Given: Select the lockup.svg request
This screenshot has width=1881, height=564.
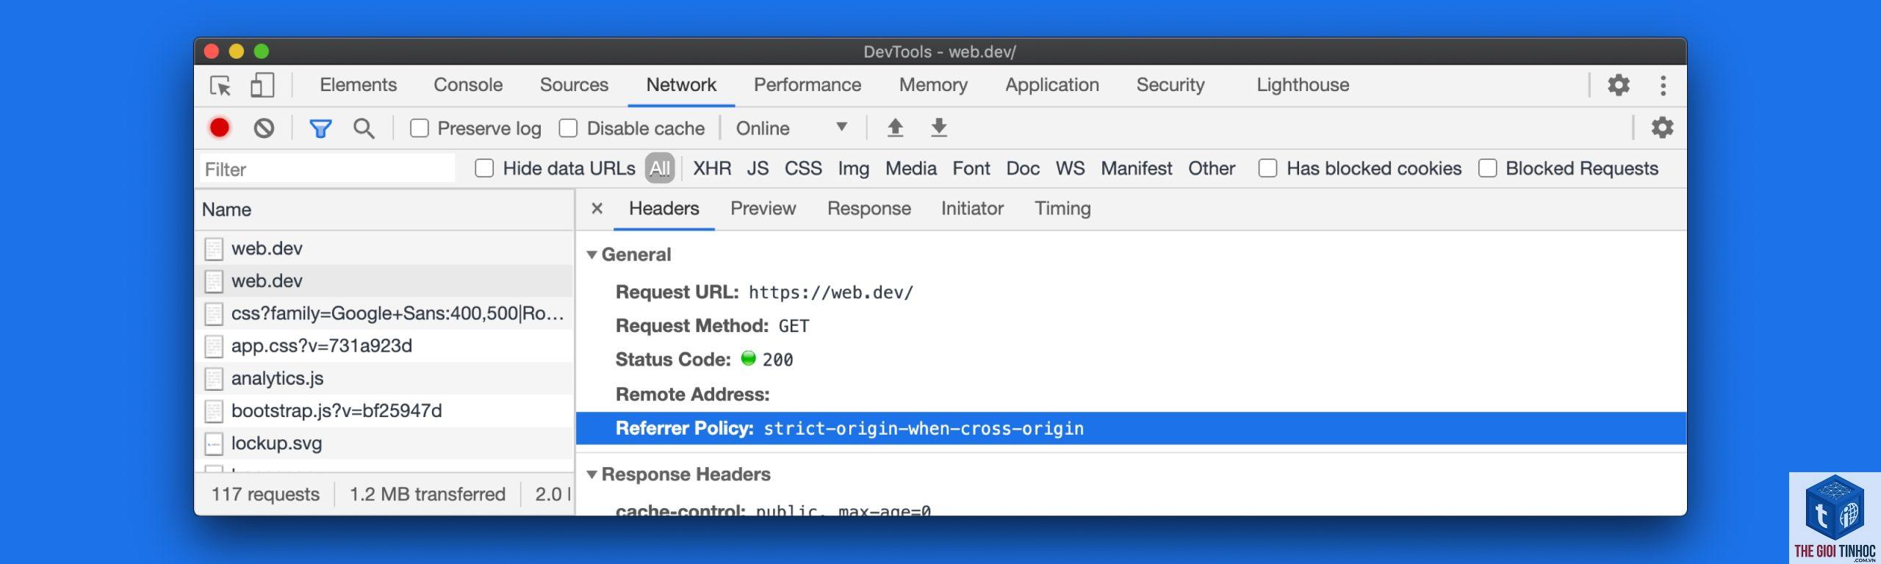Looking at the screenshot, I should coord(384,443).
